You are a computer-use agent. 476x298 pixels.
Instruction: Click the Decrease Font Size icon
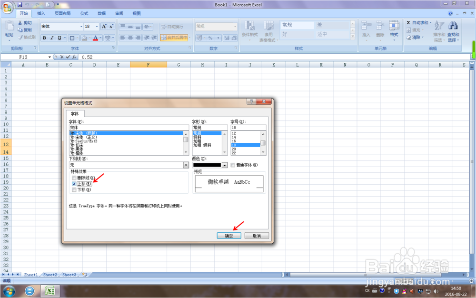(111, 26)
